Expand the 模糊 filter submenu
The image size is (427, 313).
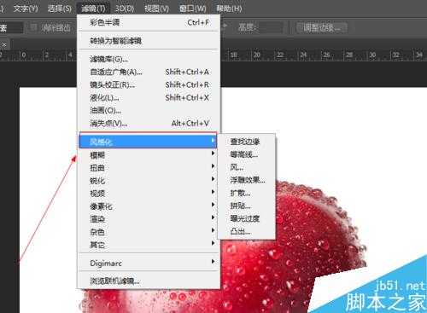click(x=149, y=155)
